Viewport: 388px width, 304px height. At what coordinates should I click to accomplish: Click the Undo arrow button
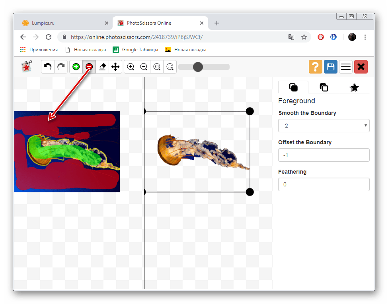point(48,67)
